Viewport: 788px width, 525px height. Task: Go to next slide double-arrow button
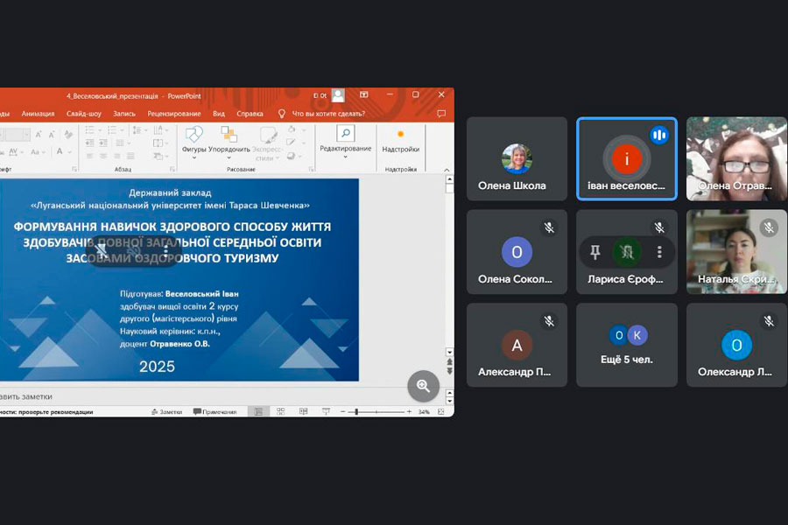(x=449, y=371)
